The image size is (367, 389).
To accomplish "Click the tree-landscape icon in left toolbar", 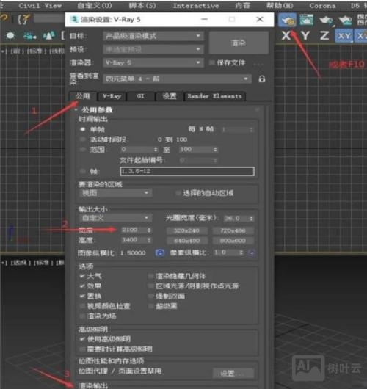I will 48,36.
